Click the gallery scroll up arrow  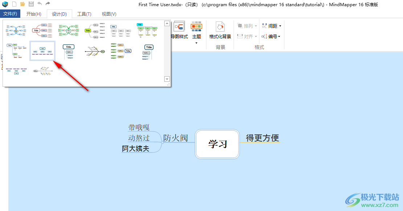click(x=167, y=23)
